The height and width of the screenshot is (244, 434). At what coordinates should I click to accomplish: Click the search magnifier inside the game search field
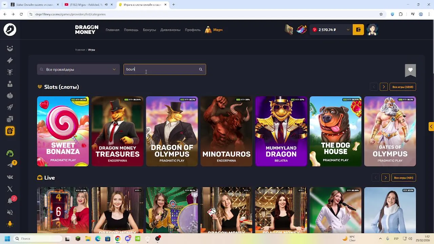coord(201,69)
